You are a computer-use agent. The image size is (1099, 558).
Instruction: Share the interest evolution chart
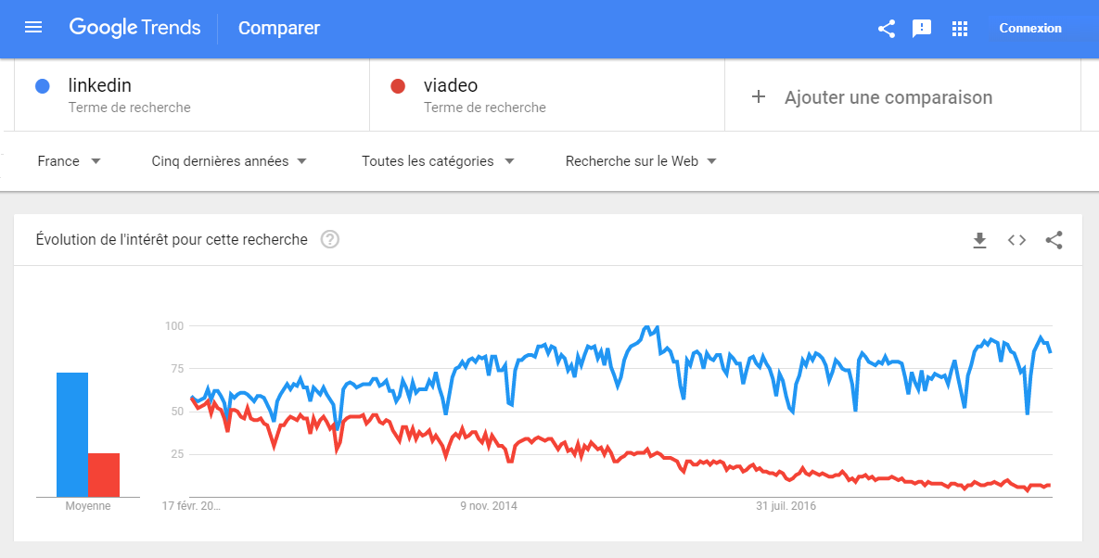point(1054,240)
